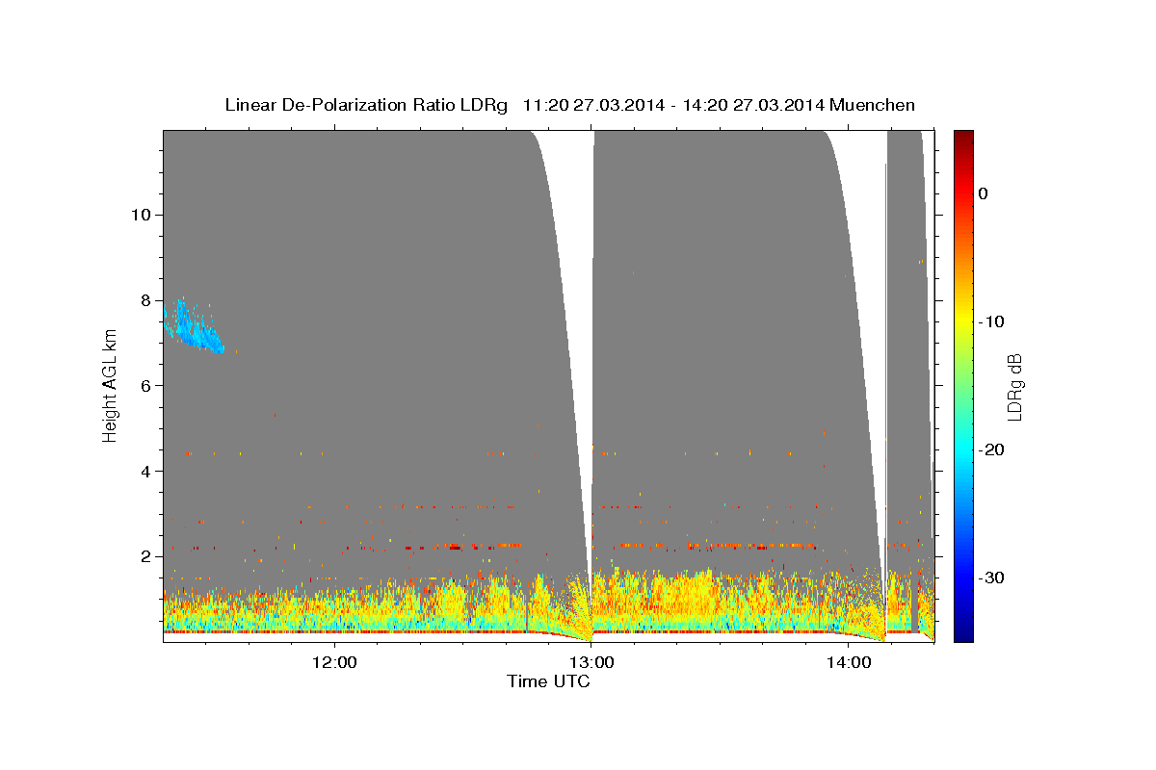This screenshot has width=1156, height=770.
Task: Pick the dark blue bottom of colorbar
Action: pyautogui.click(x=963, y=633)
